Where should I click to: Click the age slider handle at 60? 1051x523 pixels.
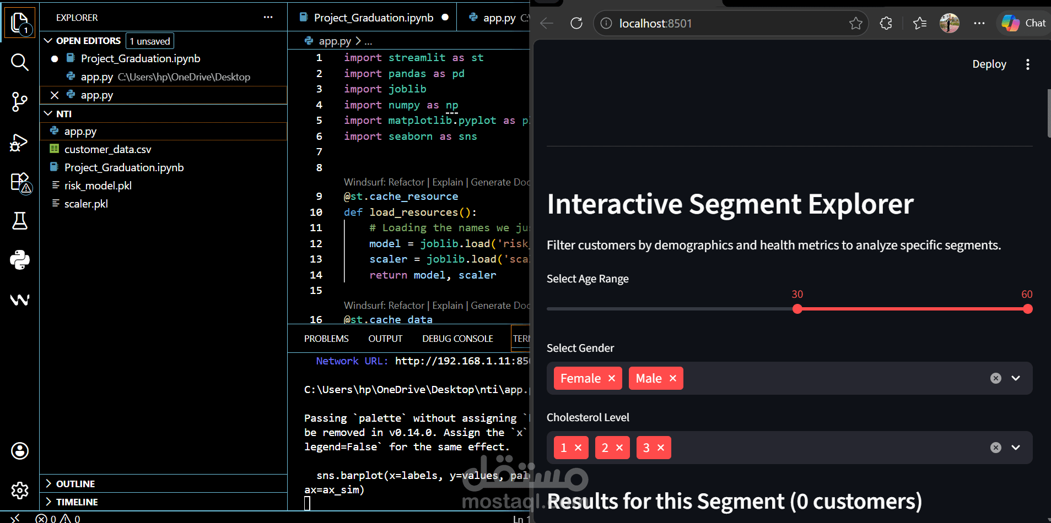coord(1028,309)
